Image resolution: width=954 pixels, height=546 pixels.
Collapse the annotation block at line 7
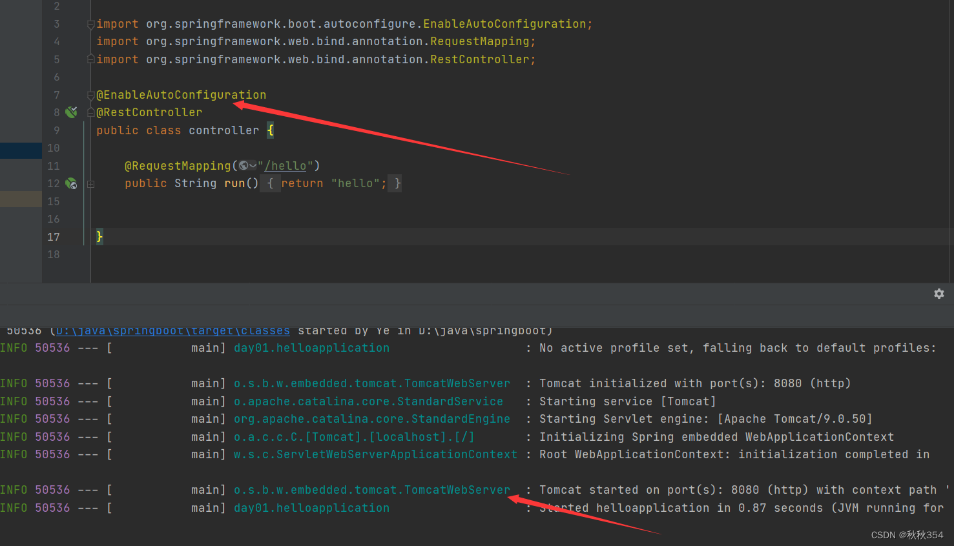90,94
